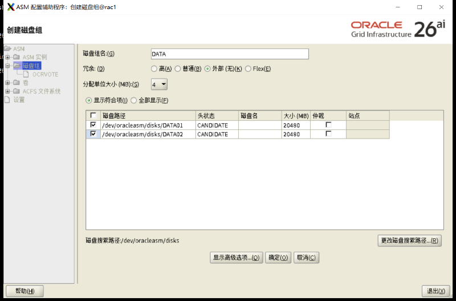This screenshot has height=301, width=456.
Task: Click the X application icon in title bar
Action: pos(11,7)
